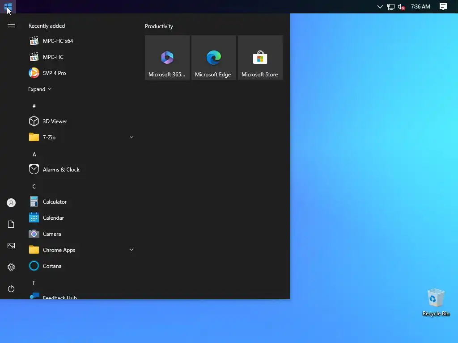Select the Recycle Bin desktop icon
458x343 pixels.
pos(436,302)
